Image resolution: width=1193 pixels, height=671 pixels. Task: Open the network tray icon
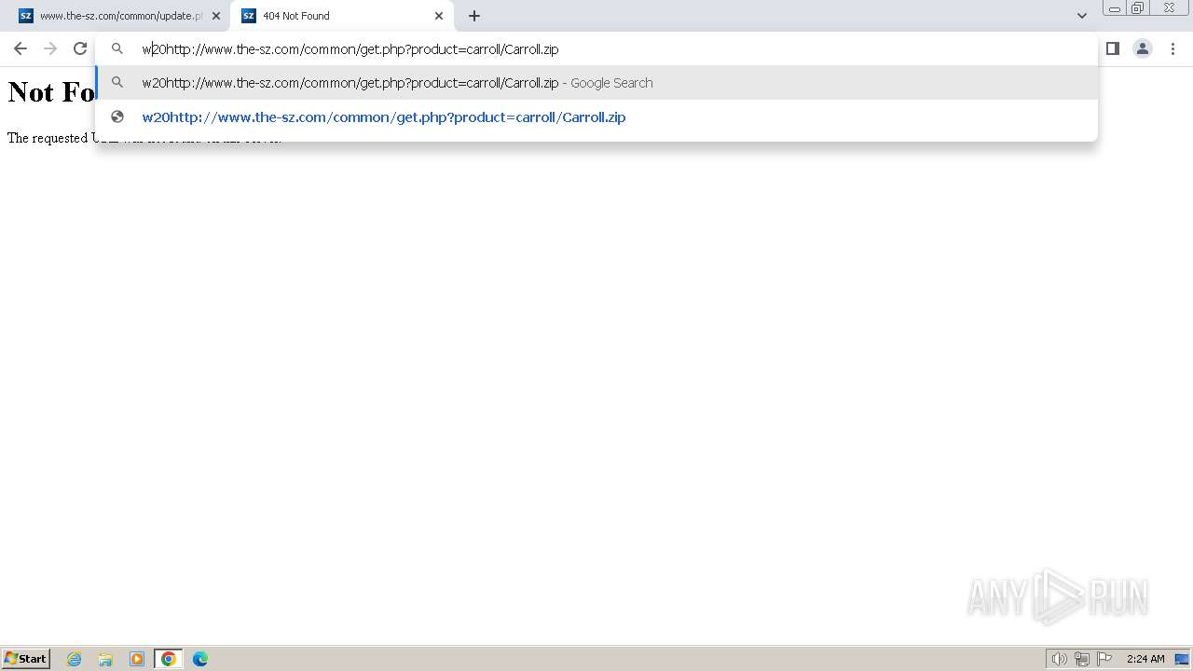coord(1082,659)
